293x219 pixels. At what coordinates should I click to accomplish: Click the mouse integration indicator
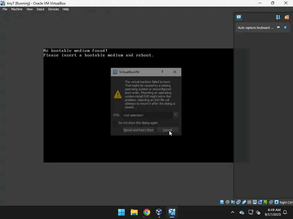[x=271, y=202]
